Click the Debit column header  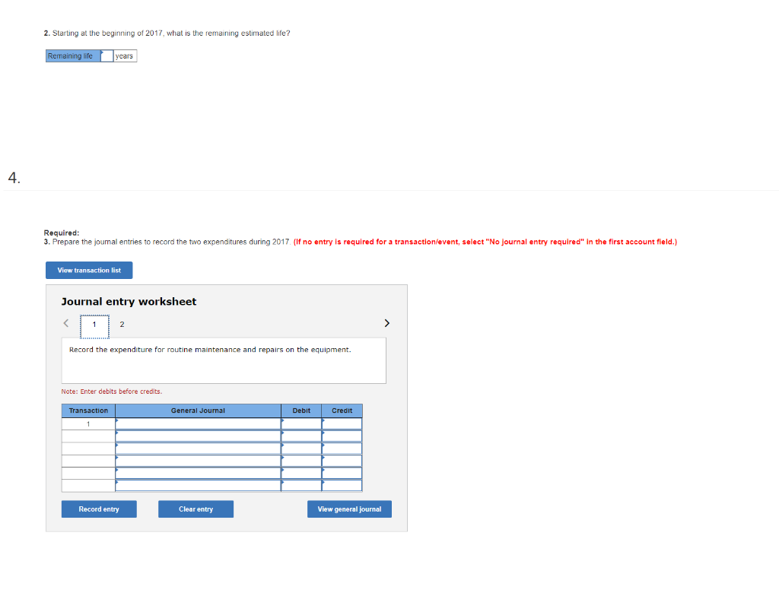tap(300, 411)
